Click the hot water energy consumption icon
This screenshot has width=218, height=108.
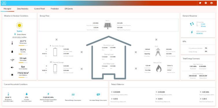[x=98, y=95]
